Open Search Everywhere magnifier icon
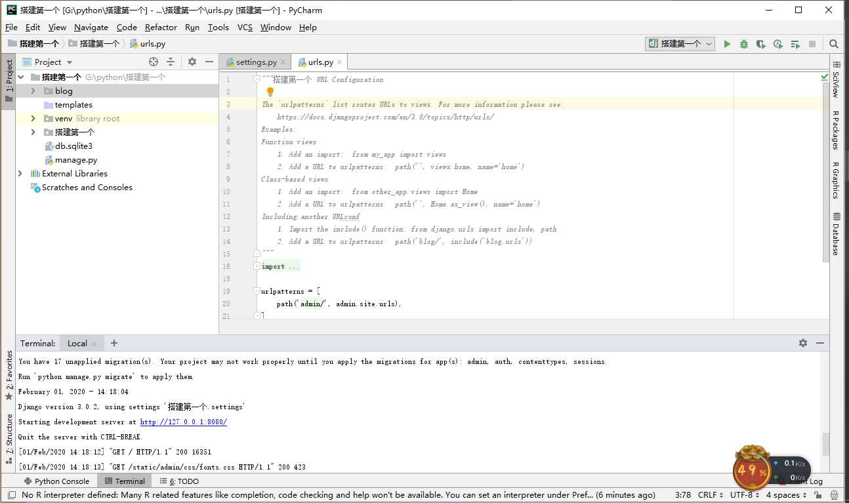 click(x=834, y=44)
